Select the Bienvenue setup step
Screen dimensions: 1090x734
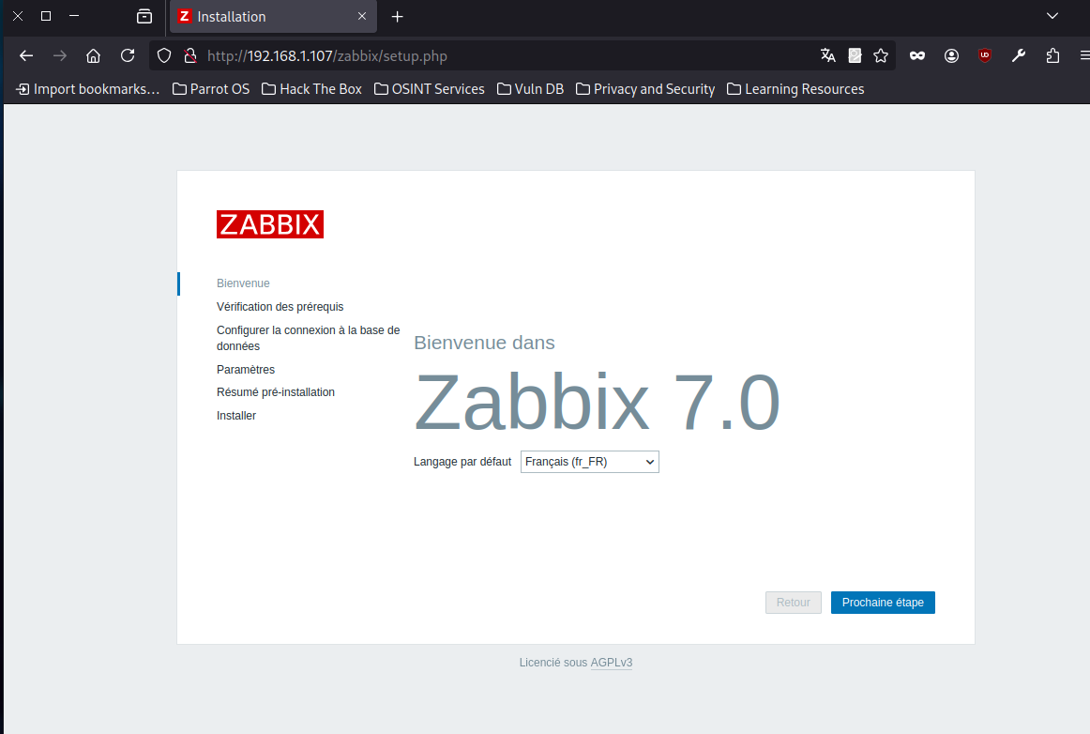[x=243, y=283]
